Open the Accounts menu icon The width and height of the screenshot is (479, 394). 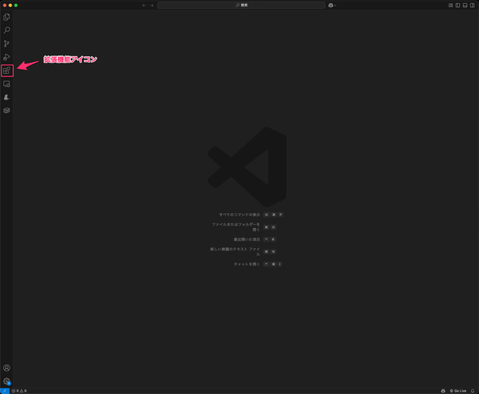tap(7, 368)
